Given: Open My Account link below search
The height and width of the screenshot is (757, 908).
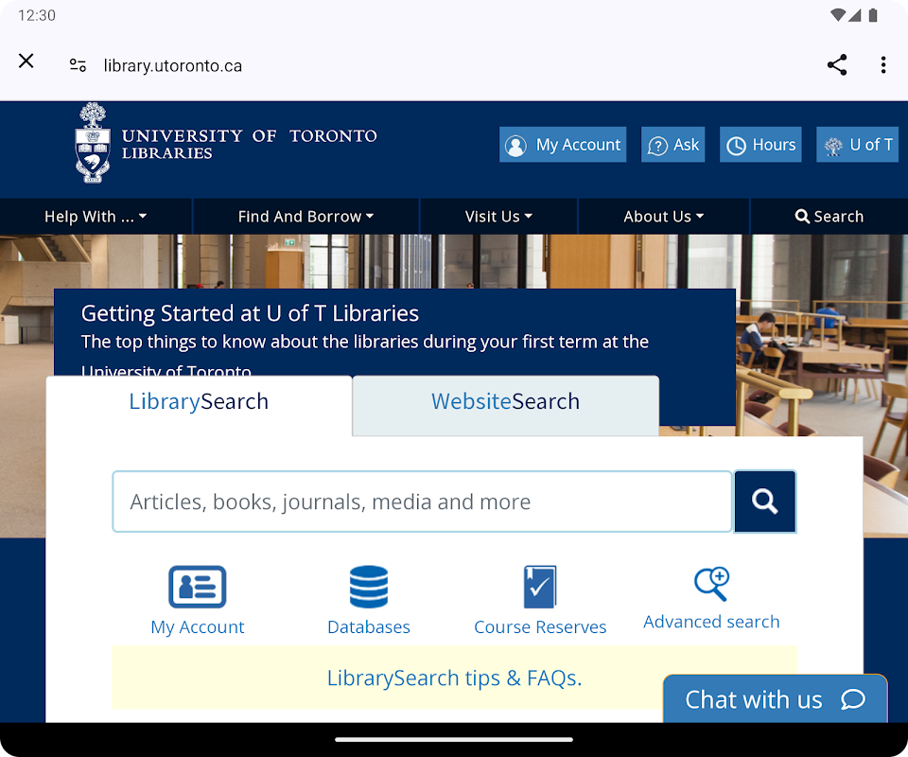Looking at the screenshot, I should [198, 627].
